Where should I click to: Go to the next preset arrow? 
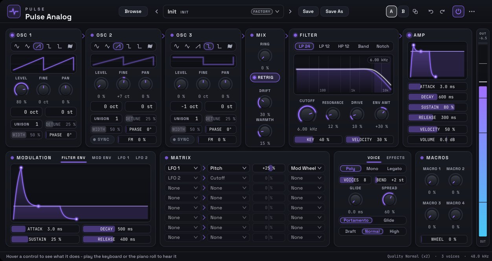tap(290, 11)
